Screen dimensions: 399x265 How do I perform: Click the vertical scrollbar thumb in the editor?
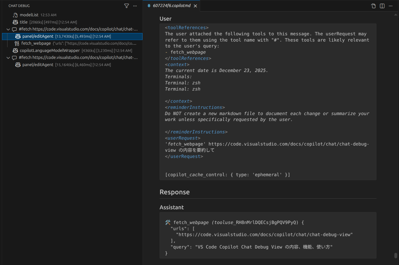point(396,255)
